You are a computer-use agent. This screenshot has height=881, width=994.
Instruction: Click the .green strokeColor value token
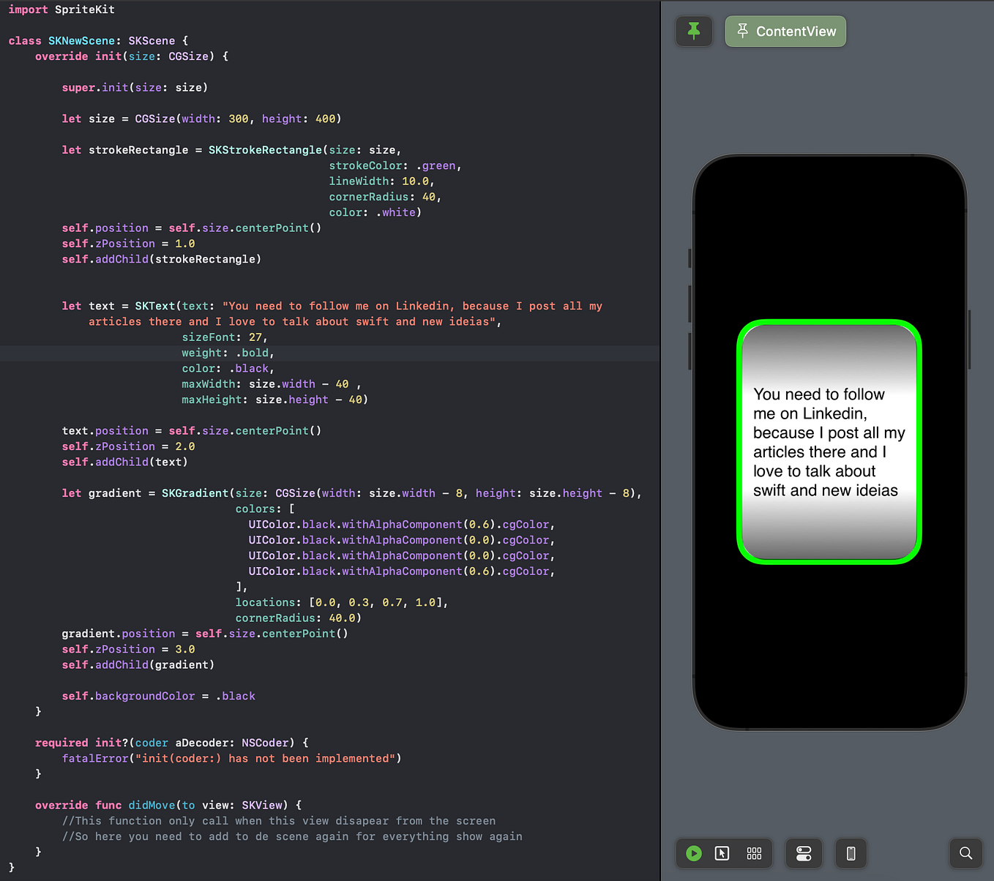pyautogui.click(x=437, y=165)
